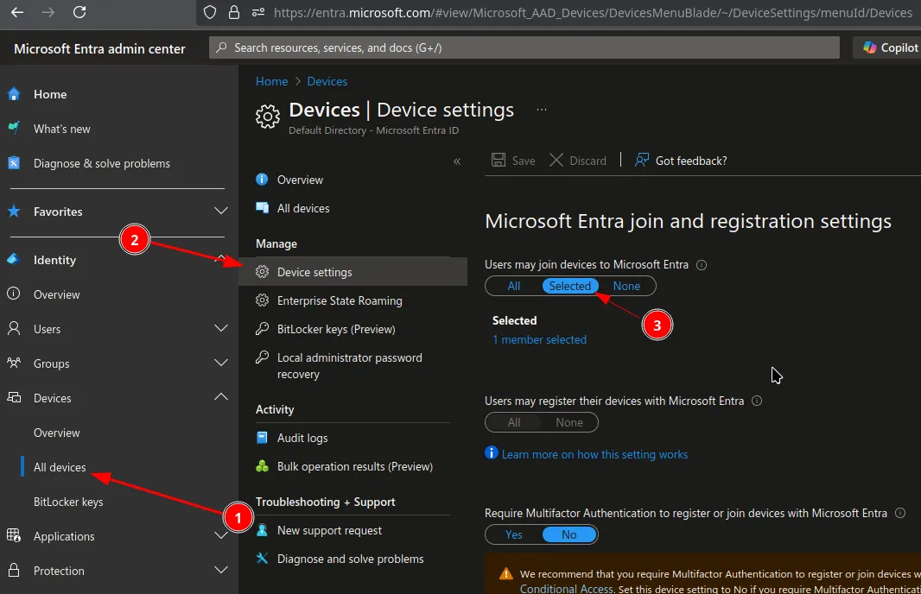Open 'Learn more on how this setting works'
The image size is (921, 594).
[x=594, y=454]
